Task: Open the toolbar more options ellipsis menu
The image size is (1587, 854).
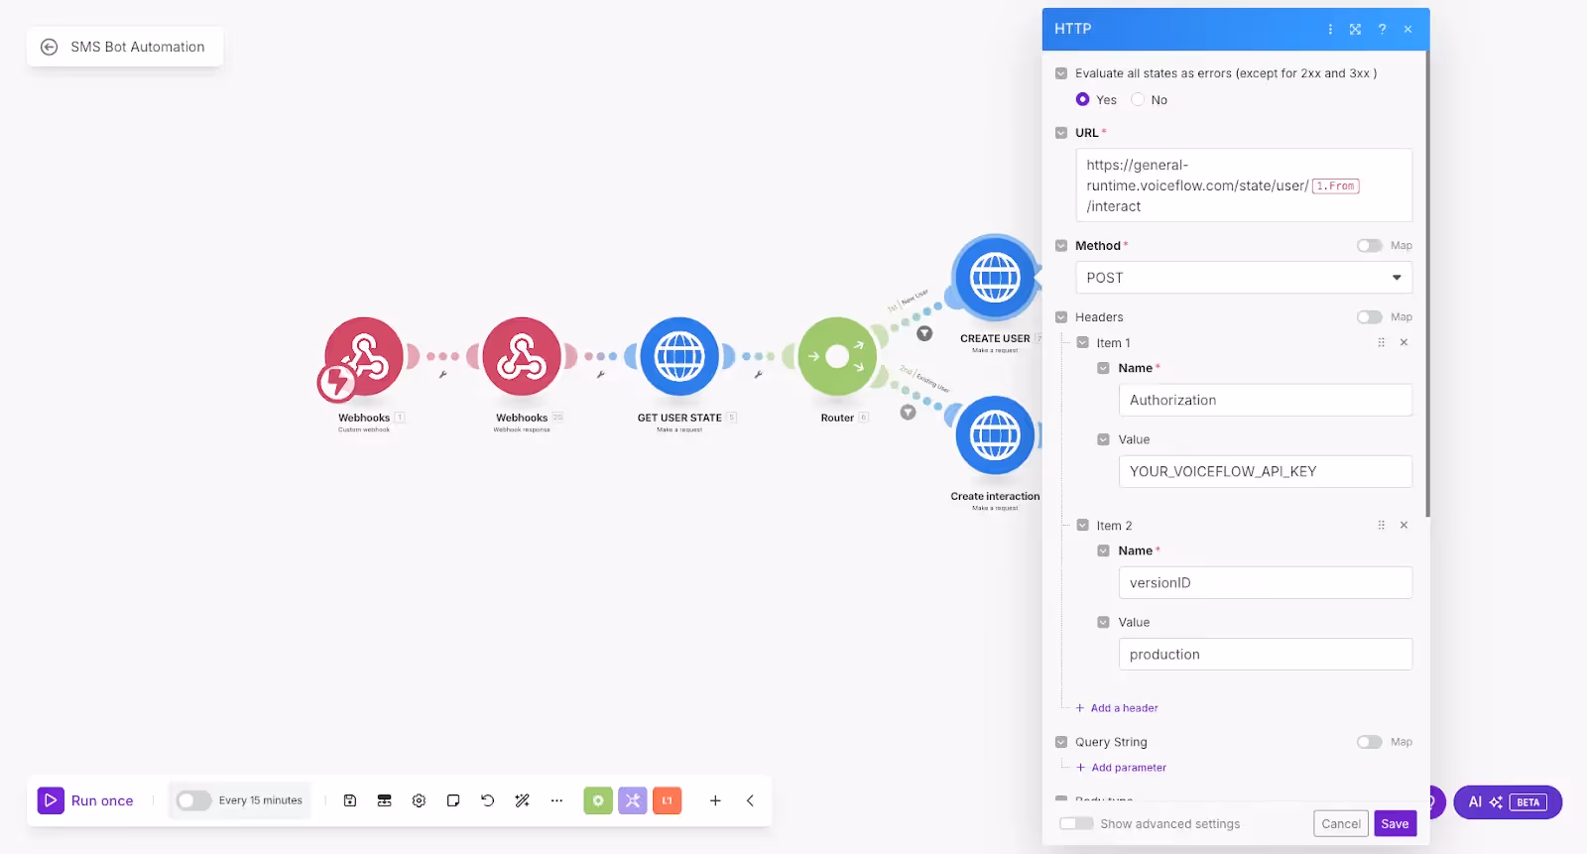Action: 556,800
